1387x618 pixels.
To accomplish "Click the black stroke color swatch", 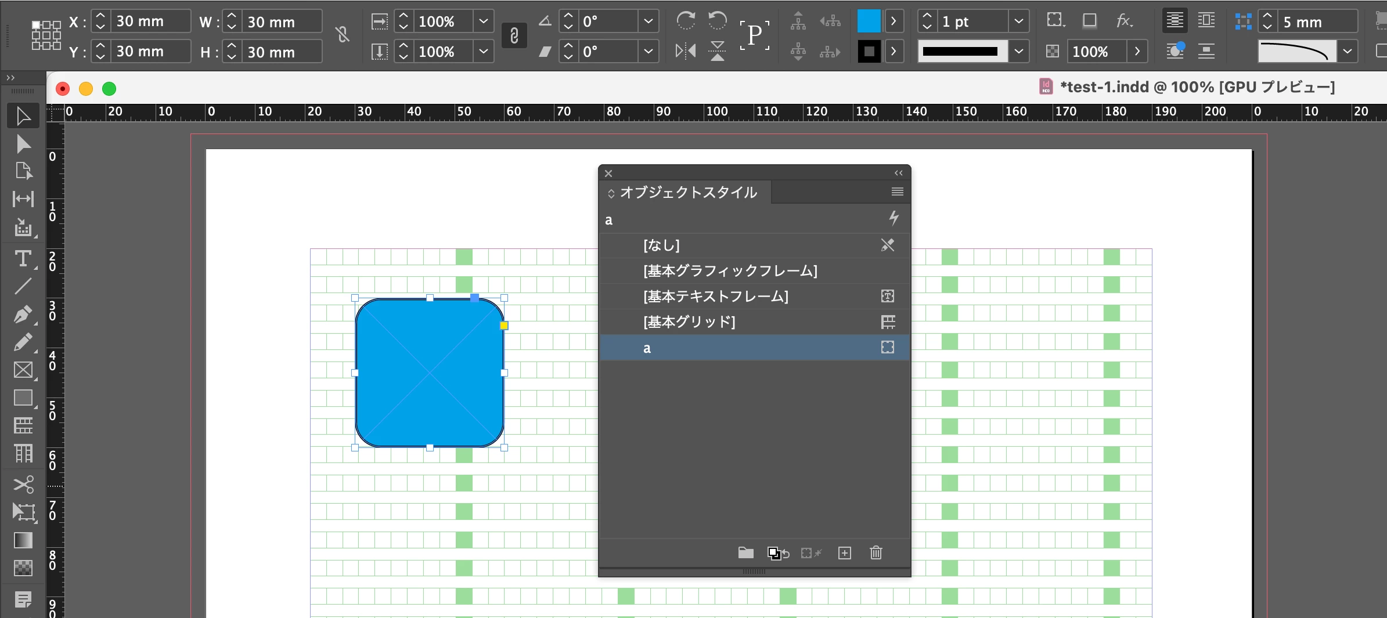I will tap(869, 52).
